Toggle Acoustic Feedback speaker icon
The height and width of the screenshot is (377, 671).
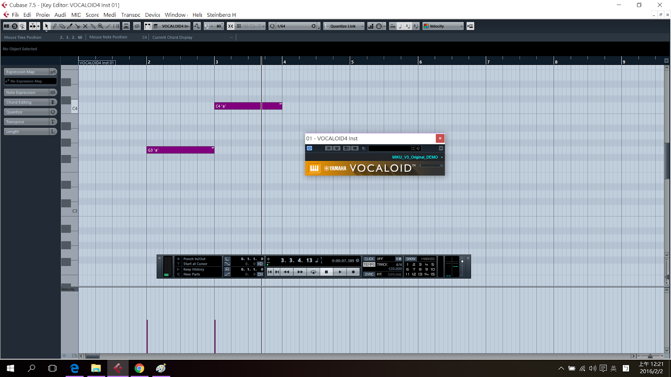click(x=22, y=26)
